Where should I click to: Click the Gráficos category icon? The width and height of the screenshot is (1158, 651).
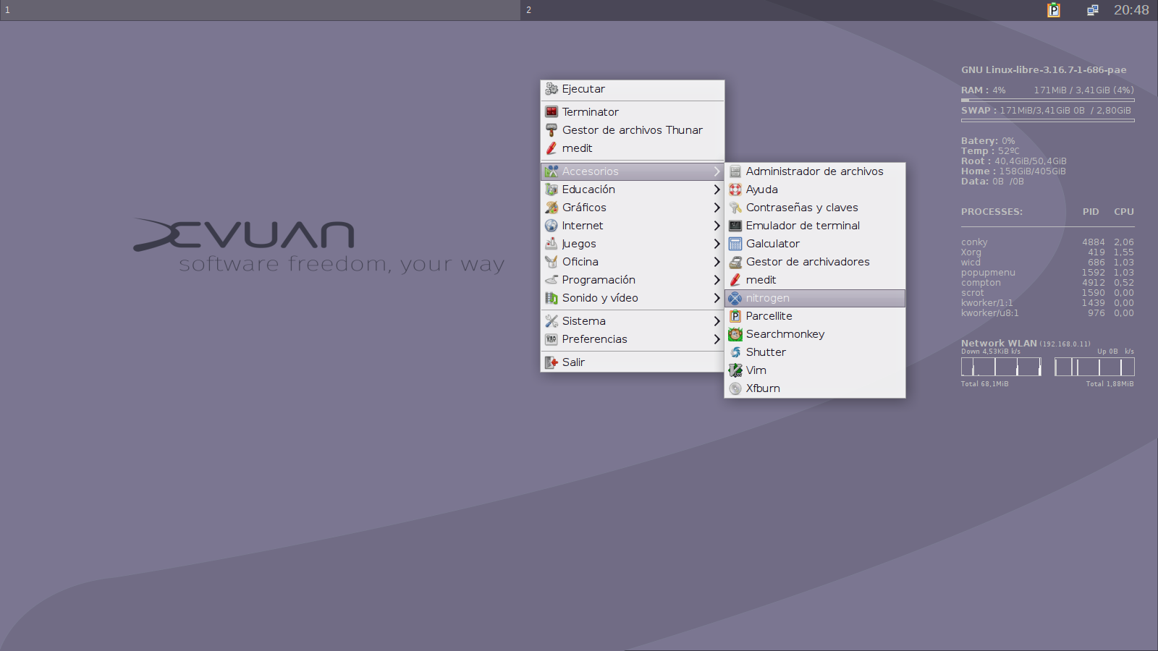click(551, 208)
